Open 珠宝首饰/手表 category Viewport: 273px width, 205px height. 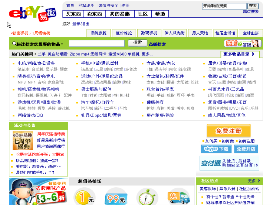click(x=160, y=89)
